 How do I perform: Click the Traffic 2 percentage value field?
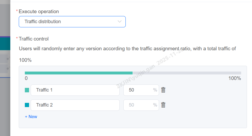(x=137, y=105)
